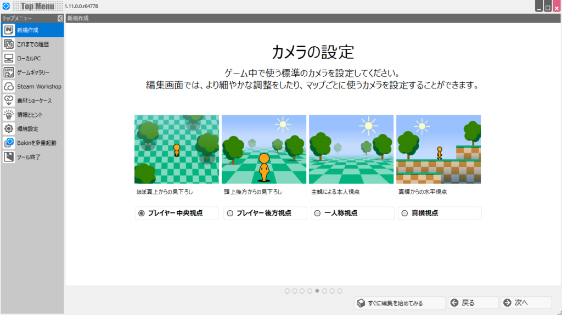Open the ゲームギャラリー icon

click(9, 72)
